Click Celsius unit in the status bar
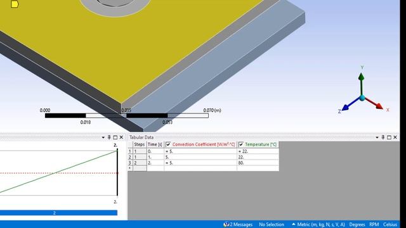406x228 pixels. (390, 224)
